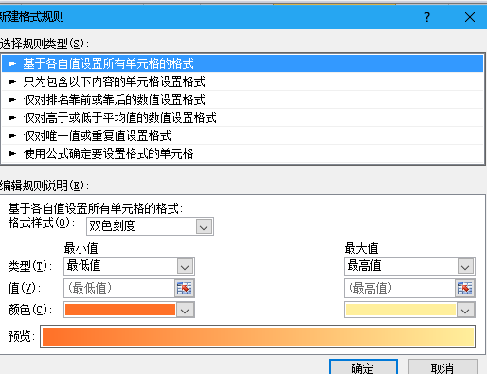Viewport: 487px width, 374px height.
Task: Select rule 基于各自值设置所有单元格的格式
Action: [x=243, y=63]
